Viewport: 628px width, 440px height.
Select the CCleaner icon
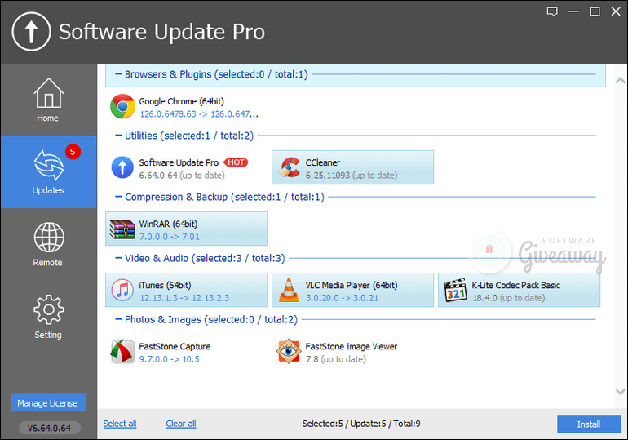click(290, 167)
